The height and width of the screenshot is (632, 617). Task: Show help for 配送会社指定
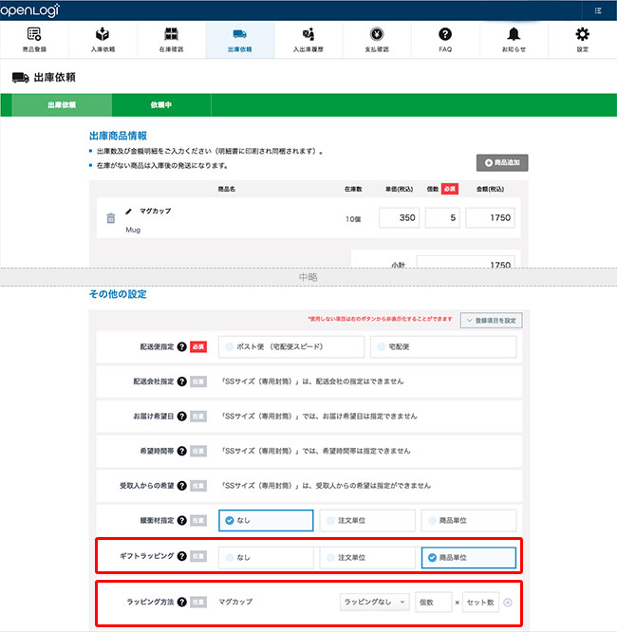tap(182, 381)
